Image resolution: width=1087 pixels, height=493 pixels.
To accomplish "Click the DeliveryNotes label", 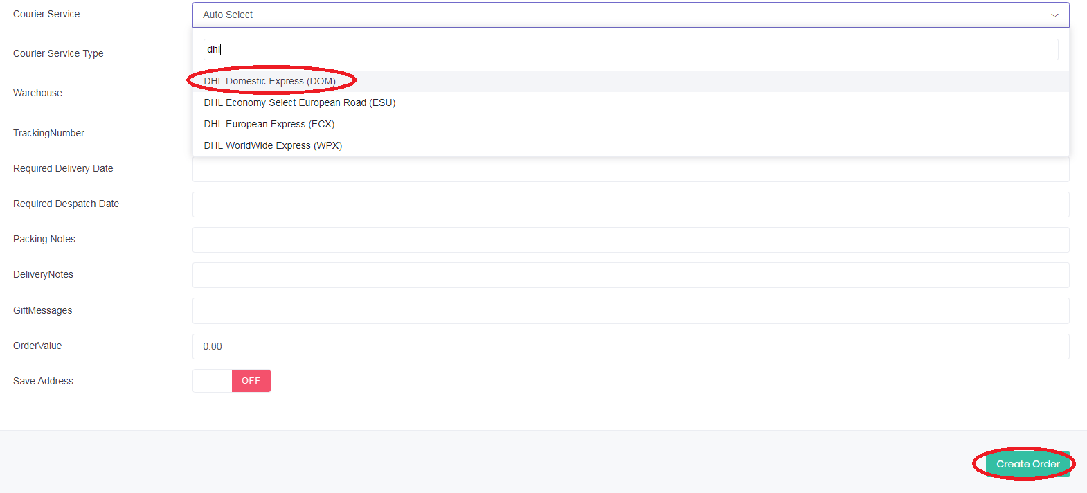I will tap(43, 274).
